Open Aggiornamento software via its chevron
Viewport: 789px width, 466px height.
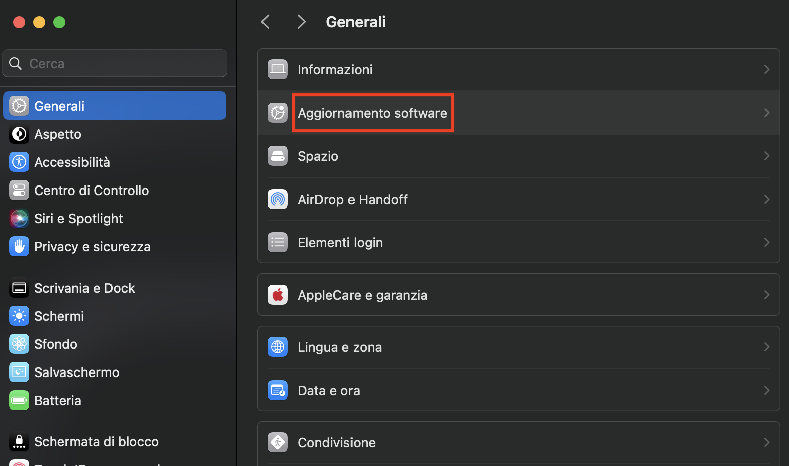[766, 113]
